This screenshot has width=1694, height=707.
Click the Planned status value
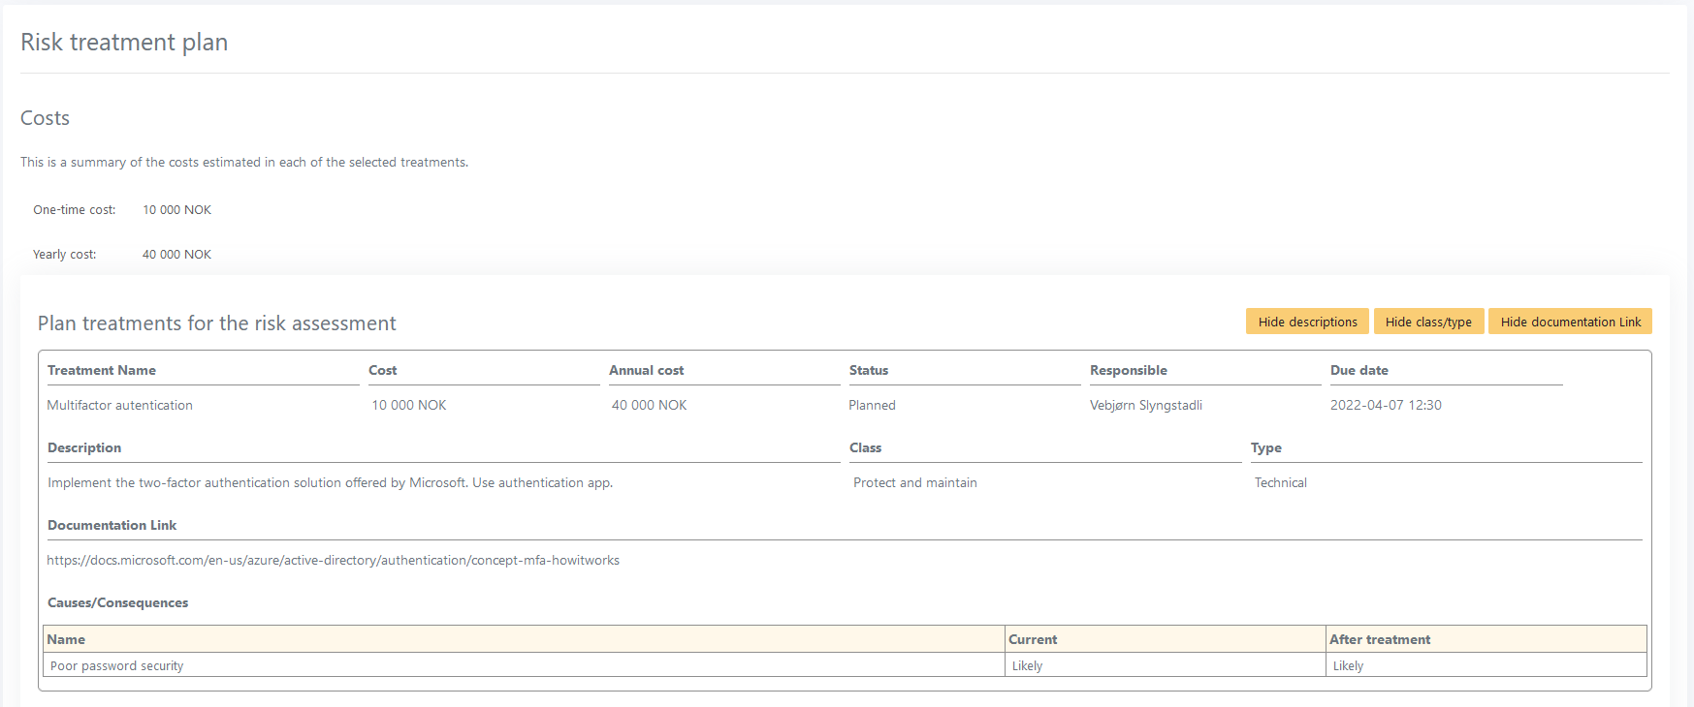click(x=872, y=405)
